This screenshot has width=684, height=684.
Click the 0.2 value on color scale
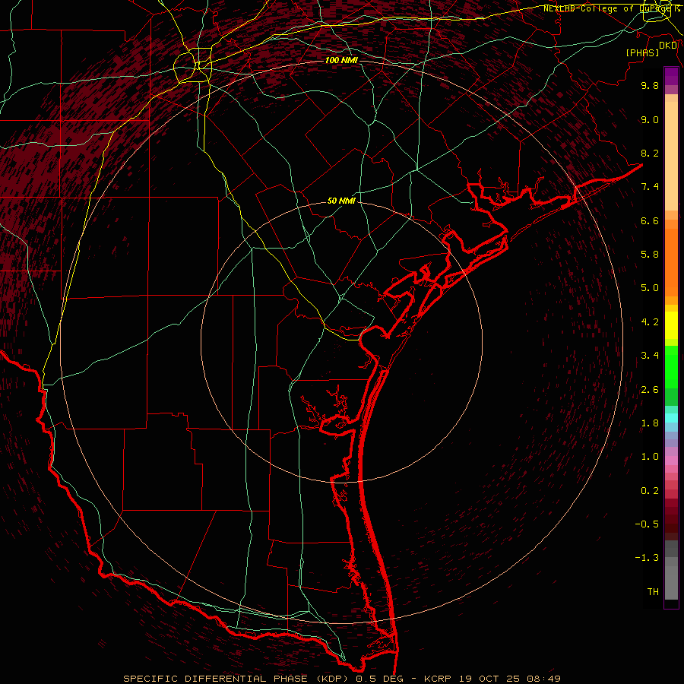(650, 491)
